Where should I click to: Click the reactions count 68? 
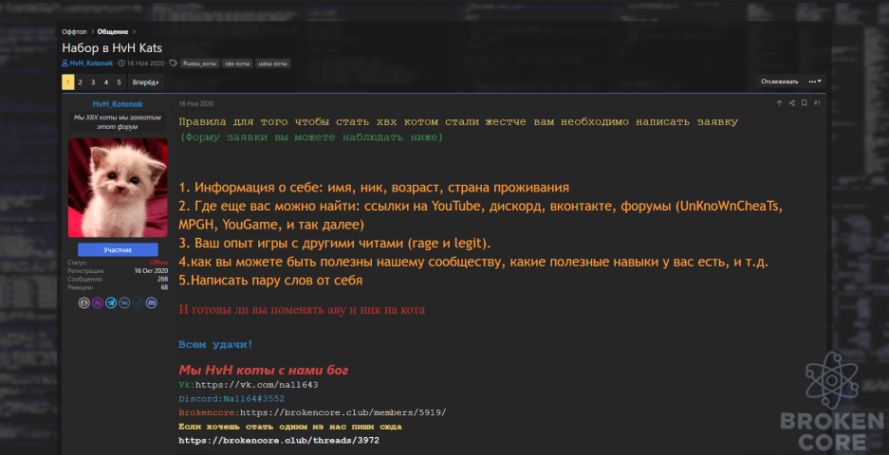[x=165, y=287]
